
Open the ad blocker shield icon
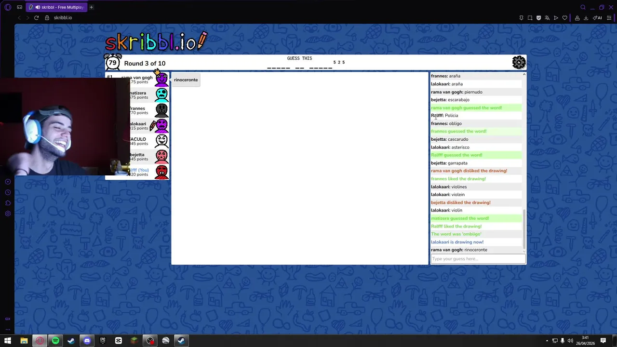pos(538,18)
